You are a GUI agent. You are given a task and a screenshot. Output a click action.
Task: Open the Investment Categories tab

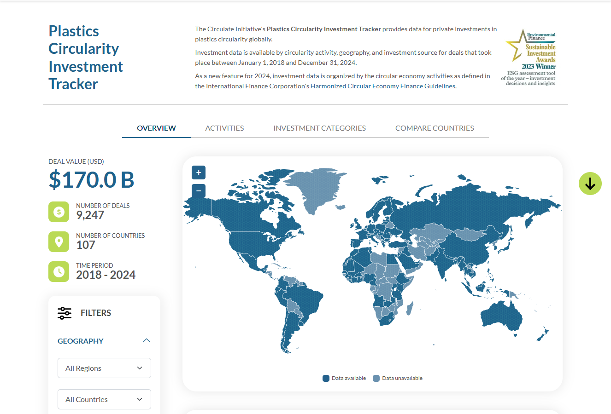319,128
